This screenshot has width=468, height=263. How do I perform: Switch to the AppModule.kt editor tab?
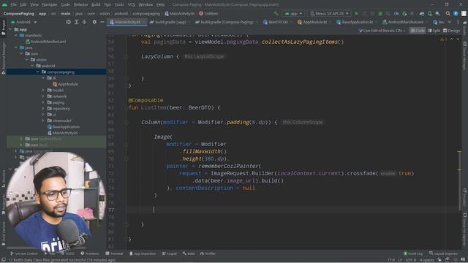312,22
